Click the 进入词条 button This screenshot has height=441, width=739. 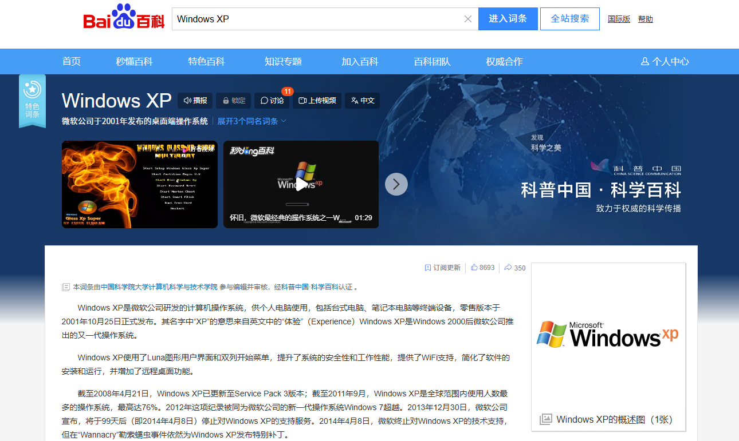(508, 19)
